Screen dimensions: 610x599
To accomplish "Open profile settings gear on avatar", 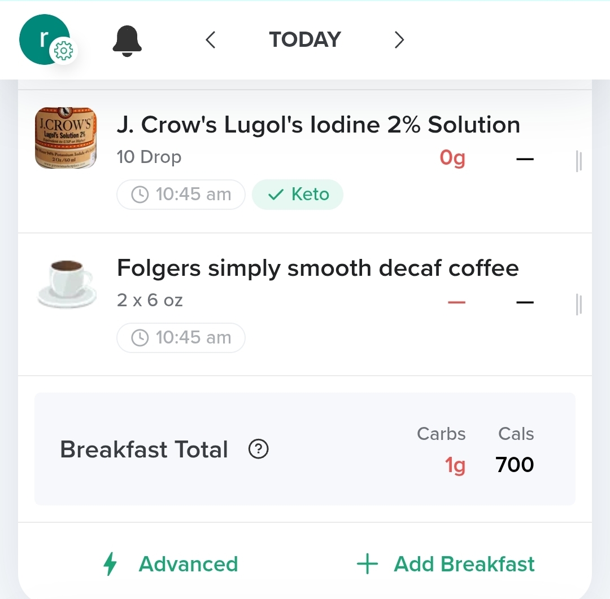I will [63, 51].
